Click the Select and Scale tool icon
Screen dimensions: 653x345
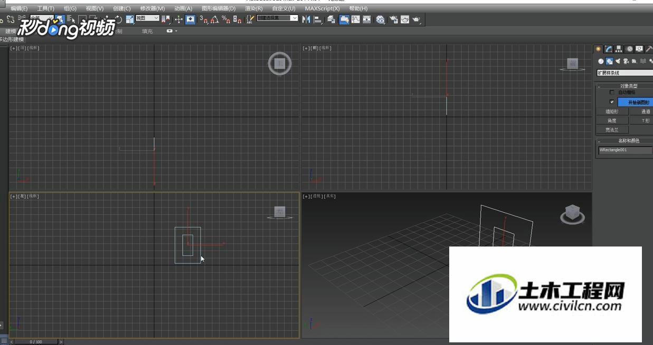coord(129,19)
